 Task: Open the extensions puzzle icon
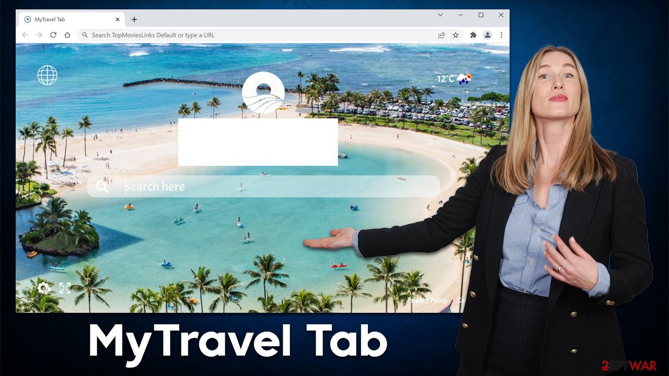(474, 35)
